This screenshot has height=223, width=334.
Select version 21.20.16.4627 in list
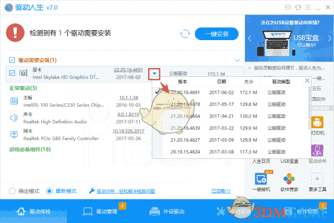(185, 140)
